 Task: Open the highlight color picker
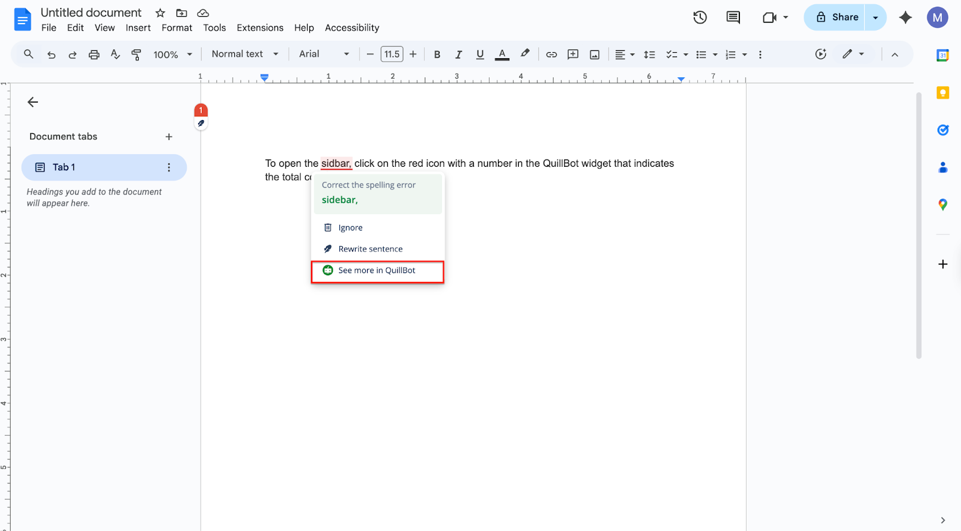click(525, 54)
